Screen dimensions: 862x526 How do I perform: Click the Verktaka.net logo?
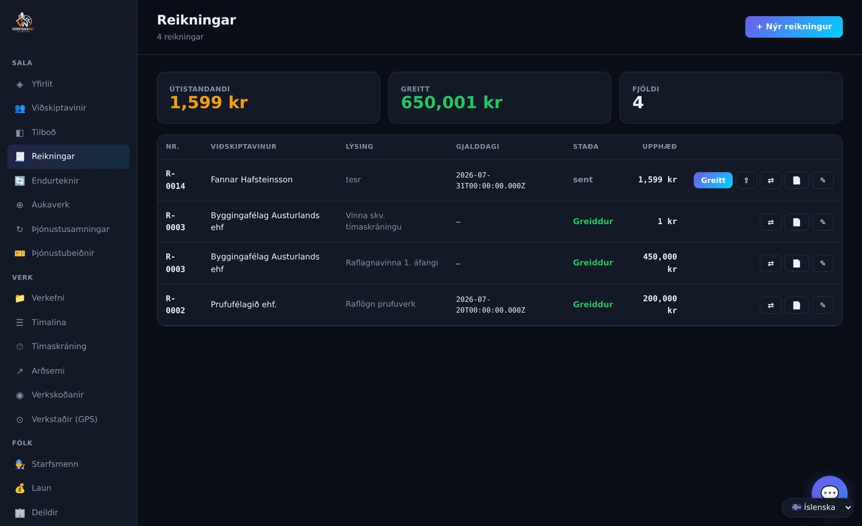pos(23,23)
